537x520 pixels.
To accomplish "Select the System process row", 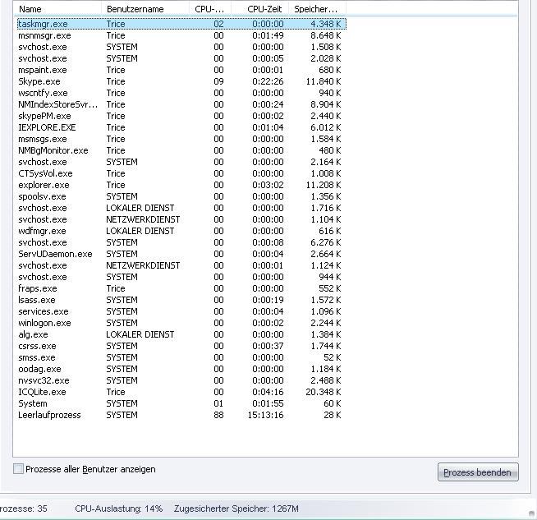I will click(181, 403).
